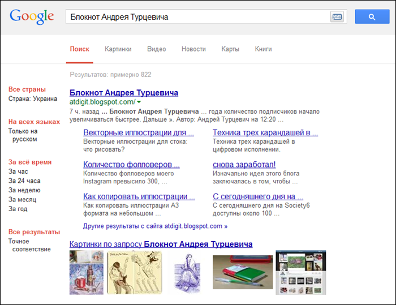Image resolution: width=396 pixels, height=305 pixels.
Task: Select time filter За час
Action: 18,171
